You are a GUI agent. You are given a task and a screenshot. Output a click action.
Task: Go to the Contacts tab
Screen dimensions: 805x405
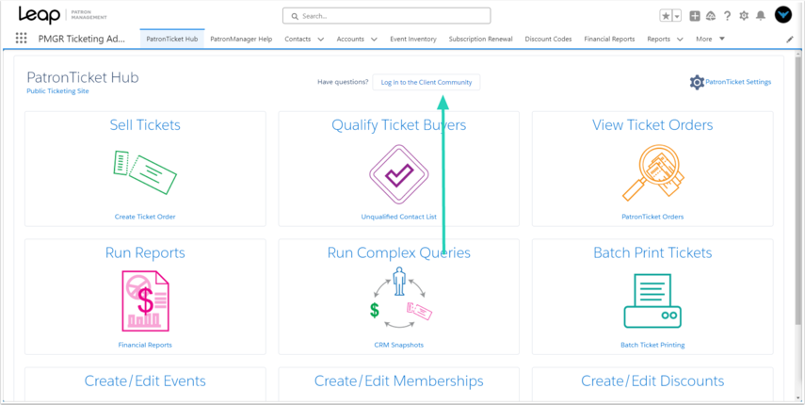(298, 39)
